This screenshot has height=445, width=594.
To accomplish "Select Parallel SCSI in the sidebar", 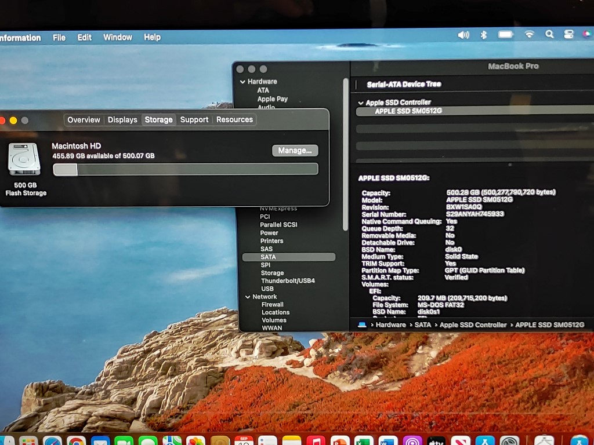I will click(x=278, y=225).
